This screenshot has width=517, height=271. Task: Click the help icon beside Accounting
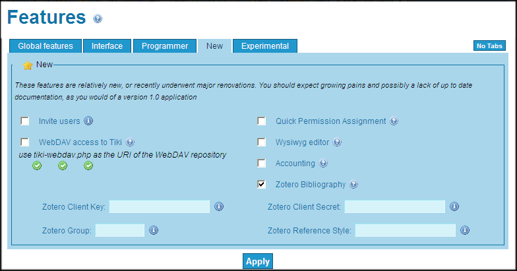click(x=323, y=164)
